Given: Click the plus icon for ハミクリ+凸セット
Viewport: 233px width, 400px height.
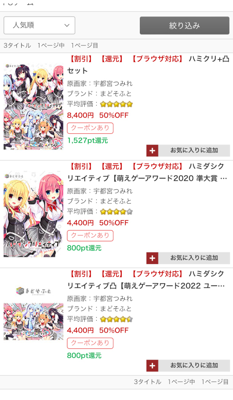Looking at the screenshot, I should tap(152, 151).
